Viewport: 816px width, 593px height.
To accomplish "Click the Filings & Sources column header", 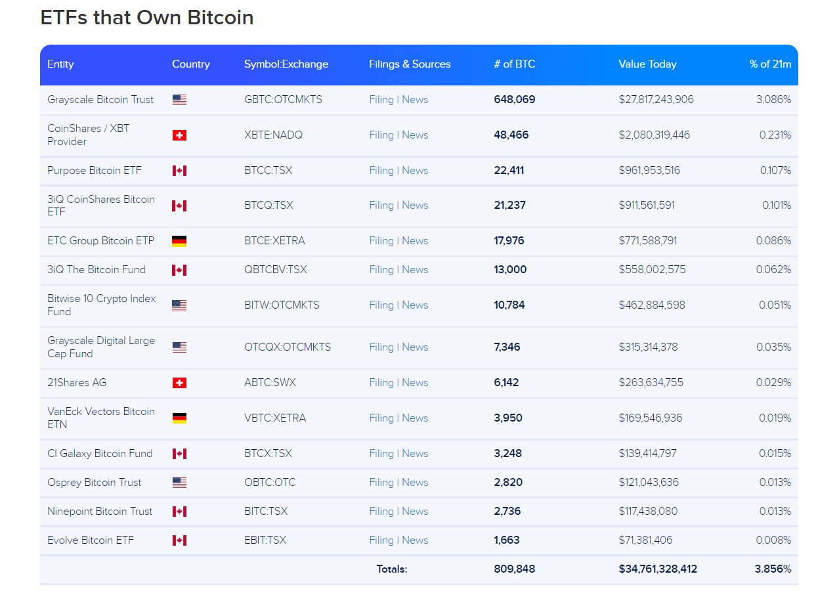I will point(410,64).
